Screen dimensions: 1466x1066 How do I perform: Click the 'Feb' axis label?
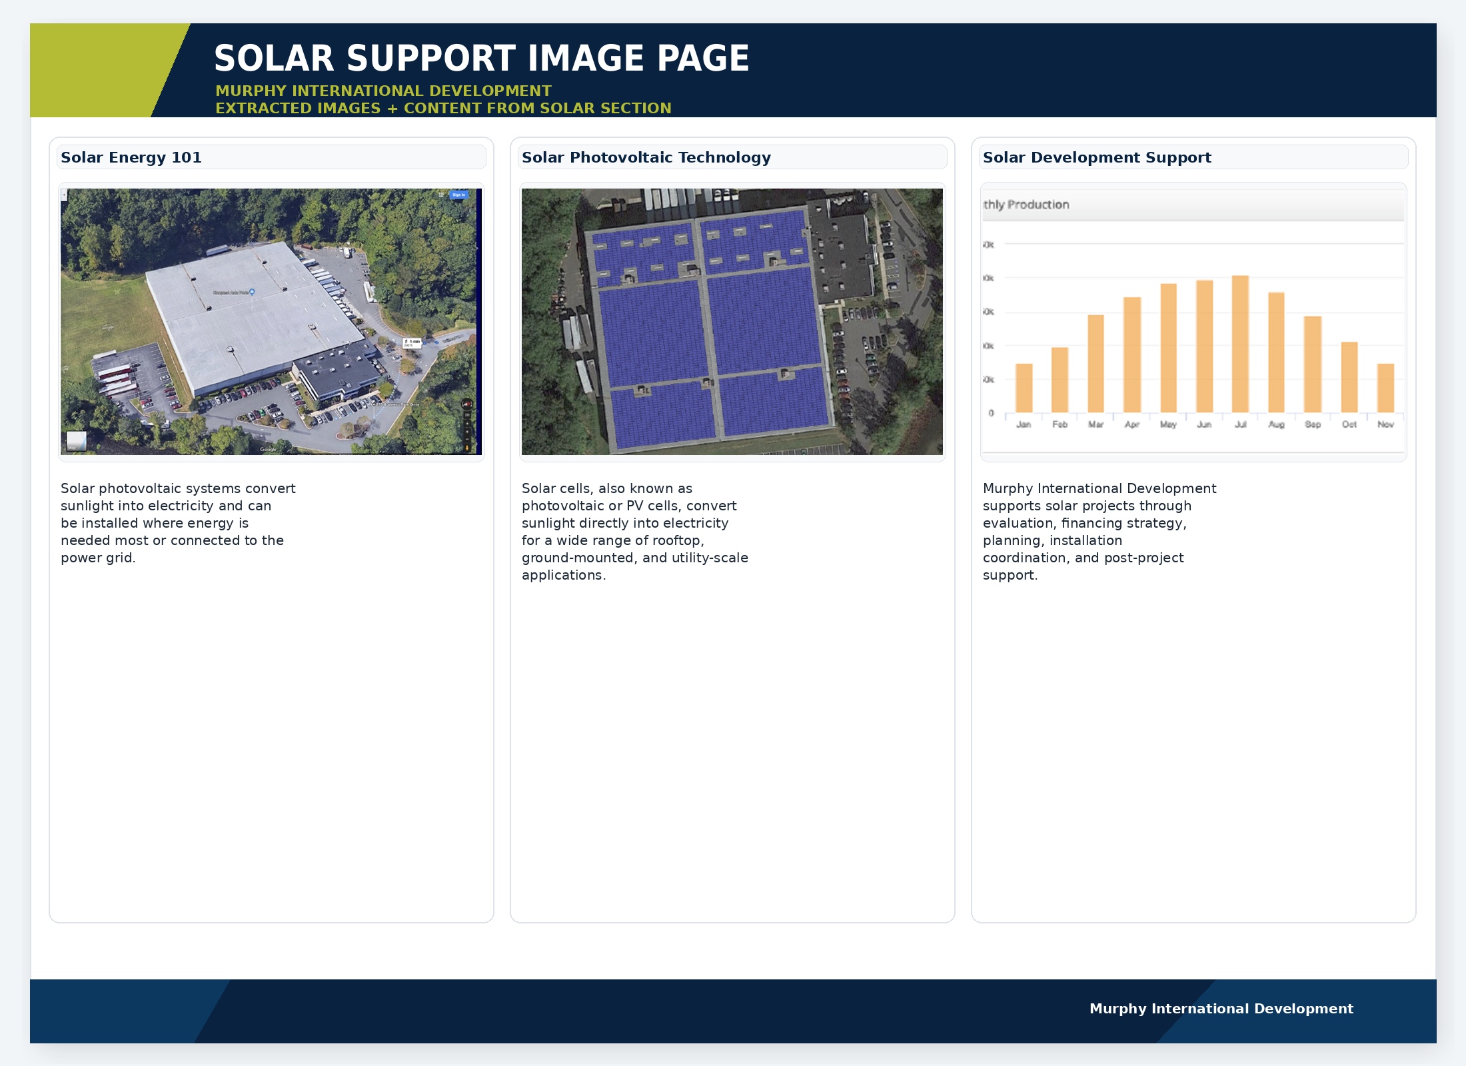[1060, 424]
